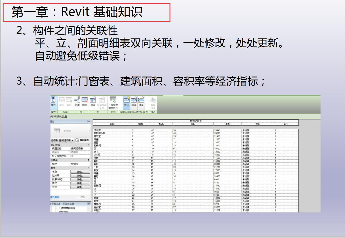
Task: Hide a column using the 隐藏 icon
Action: coord(93,100)
